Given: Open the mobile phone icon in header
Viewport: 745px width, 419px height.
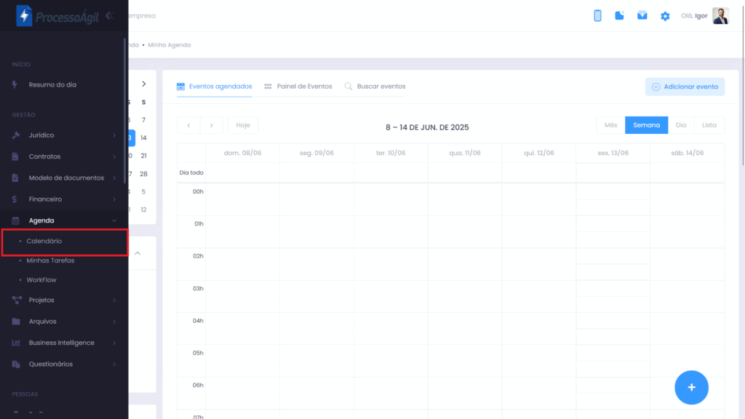Looking at the screenshot, I should 597,16.
